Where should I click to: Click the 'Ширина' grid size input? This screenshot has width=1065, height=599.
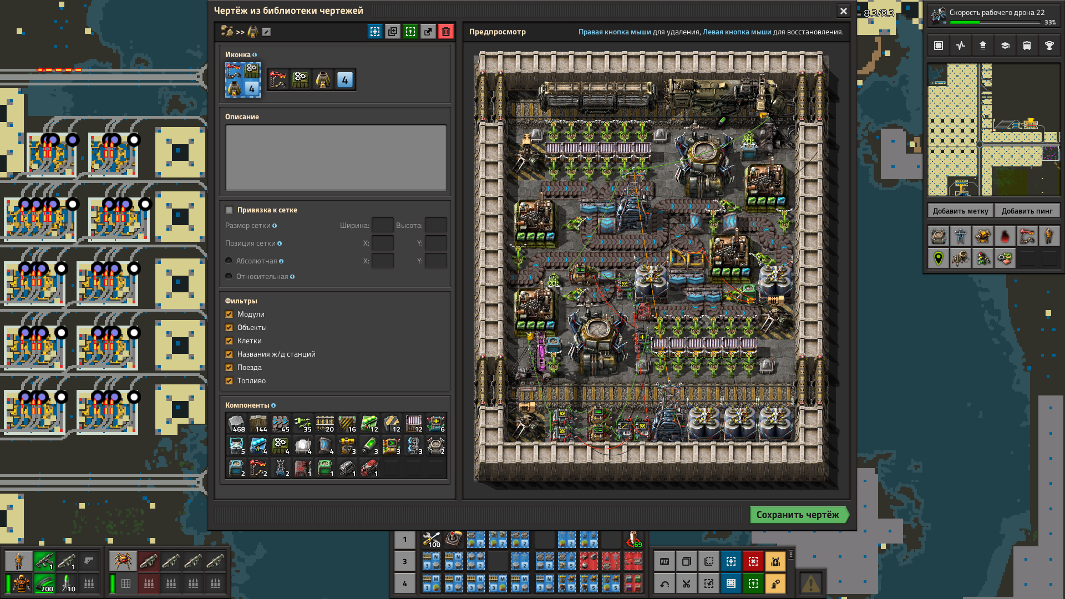[382, 225]
